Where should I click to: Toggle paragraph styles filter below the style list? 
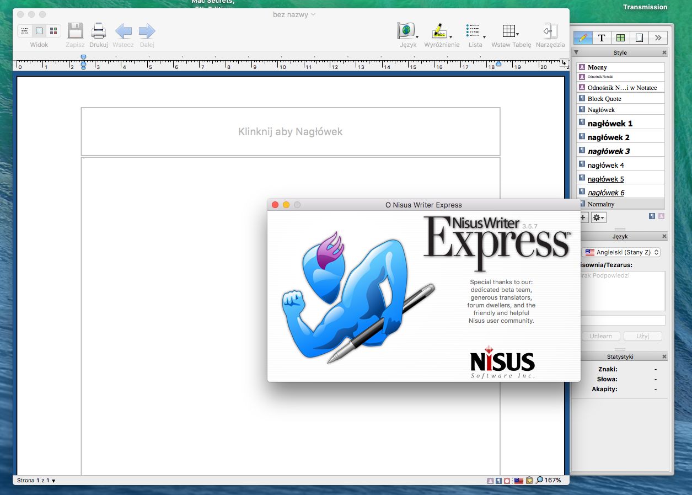click(651, 216)
